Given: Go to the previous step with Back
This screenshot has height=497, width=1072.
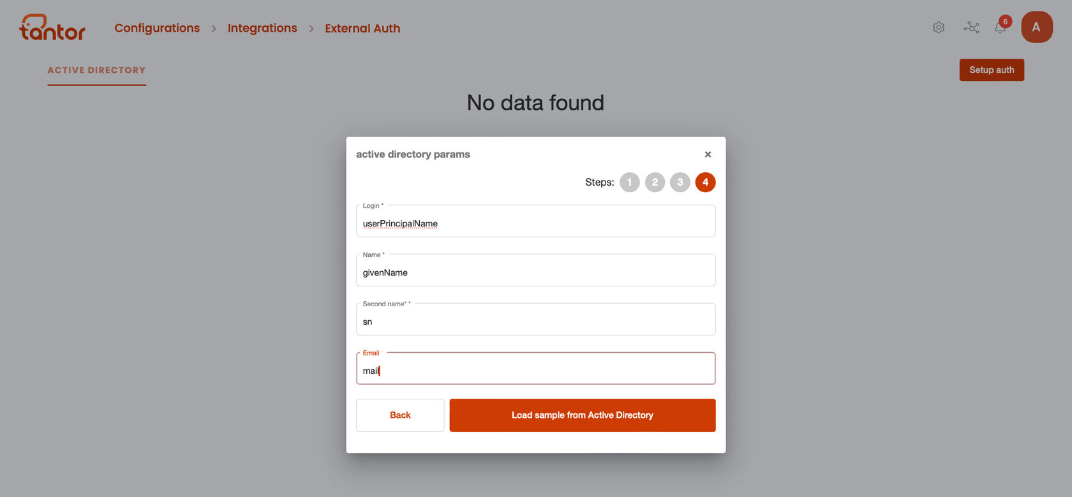Looking at the screenshot, I should click(x=400, y=415).
